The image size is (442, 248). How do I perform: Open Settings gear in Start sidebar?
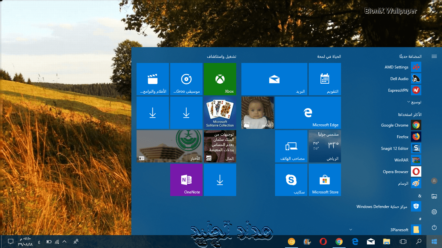point(434,212)
